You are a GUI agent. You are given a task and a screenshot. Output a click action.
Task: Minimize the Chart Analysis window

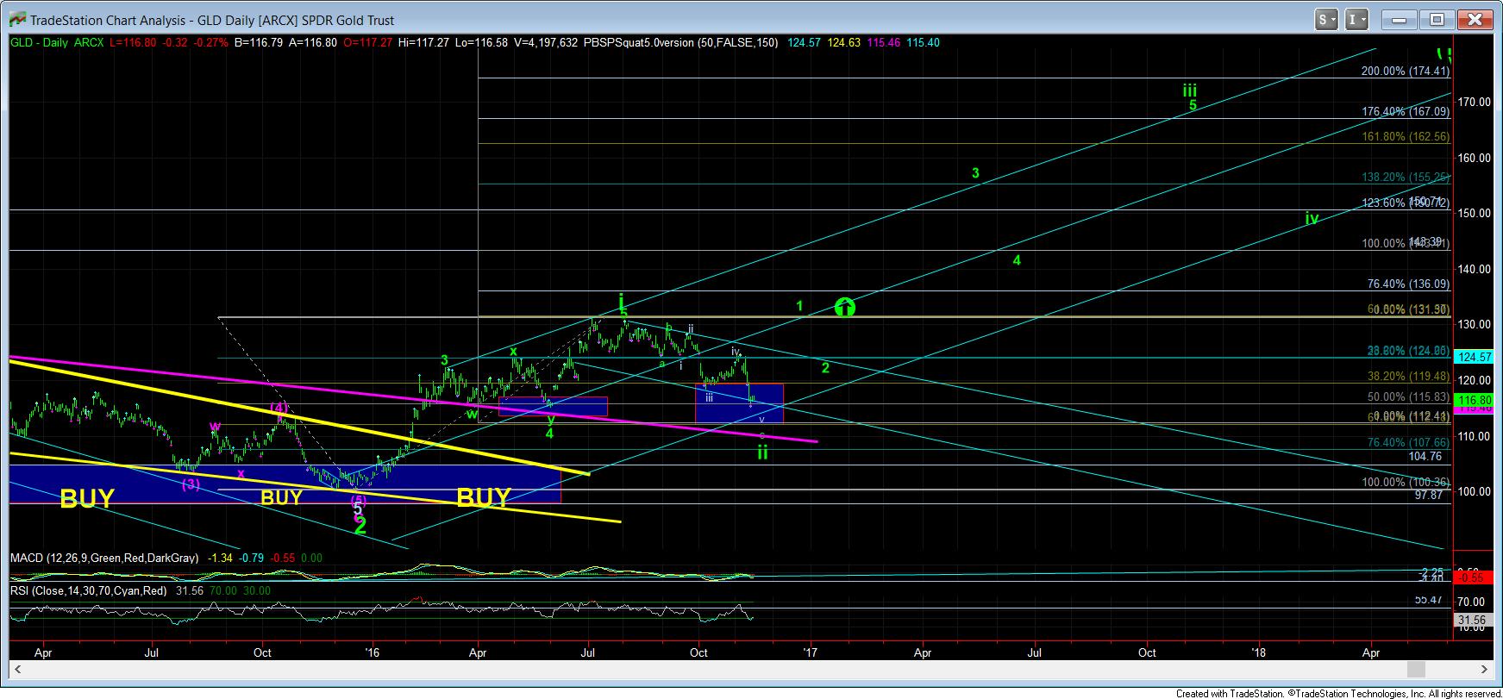(1397, 19)
